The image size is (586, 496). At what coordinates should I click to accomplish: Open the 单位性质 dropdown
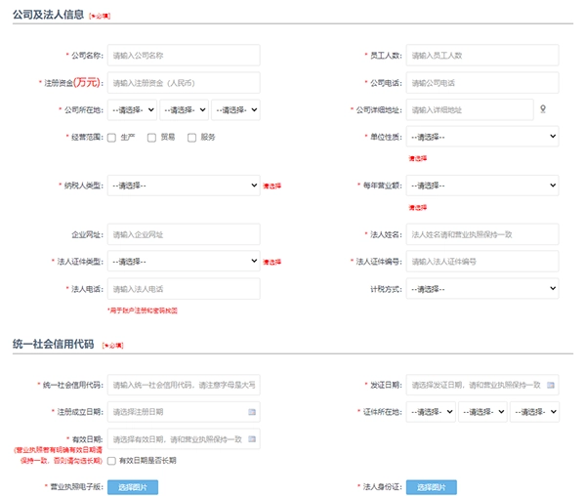pyautogui.click(x=481, y=137)
